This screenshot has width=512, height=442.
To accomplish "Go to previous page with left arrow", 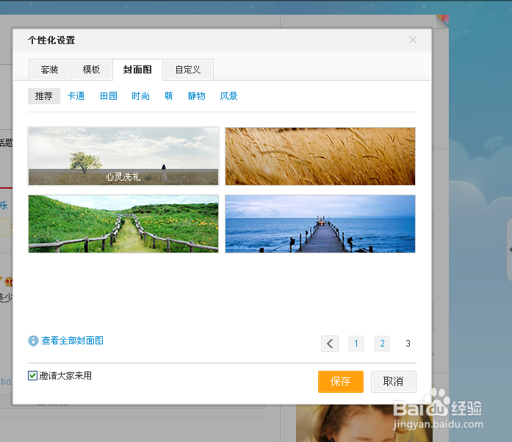I will point(330,344).
